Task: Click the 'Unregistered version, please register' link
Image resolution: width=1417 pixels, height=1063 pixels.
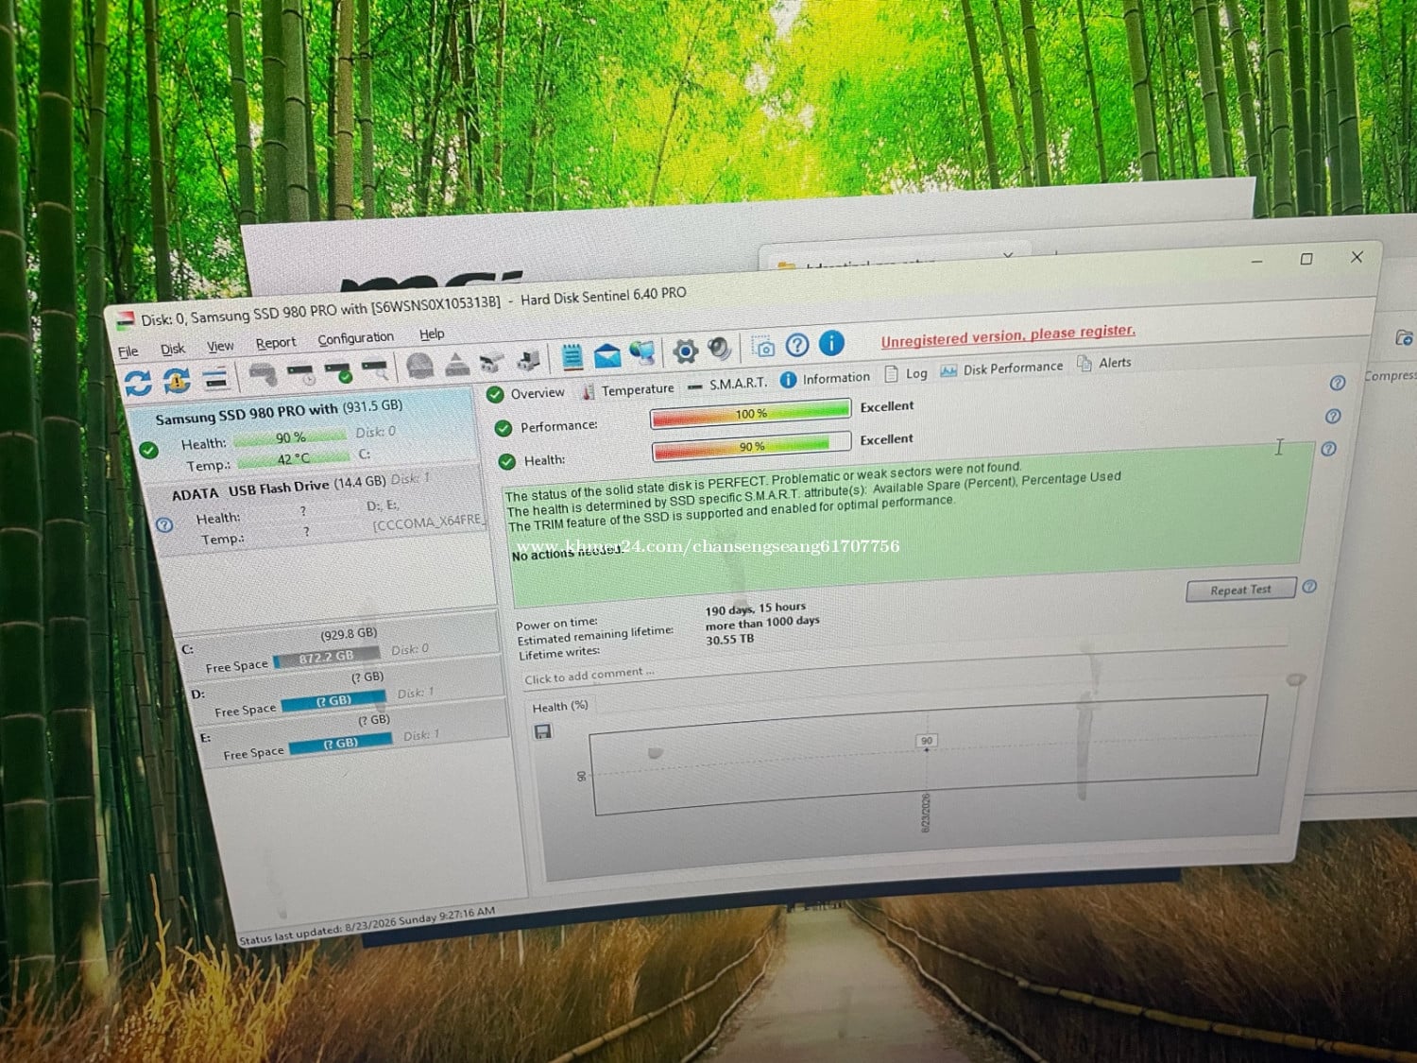Action: [x=1008, y=334]
